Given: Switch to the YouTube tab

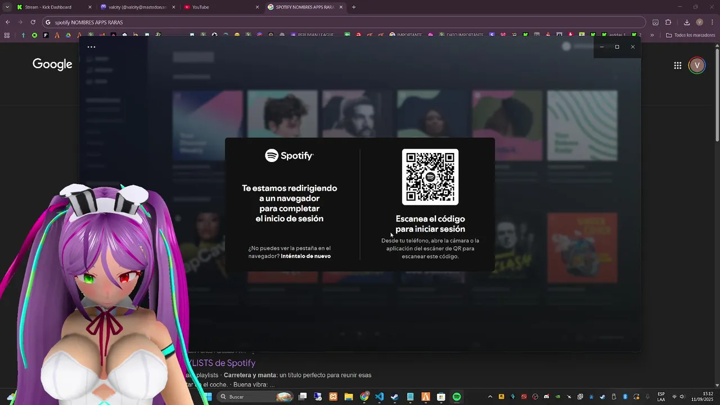Looking at the screenshot, I should point(222,7).
